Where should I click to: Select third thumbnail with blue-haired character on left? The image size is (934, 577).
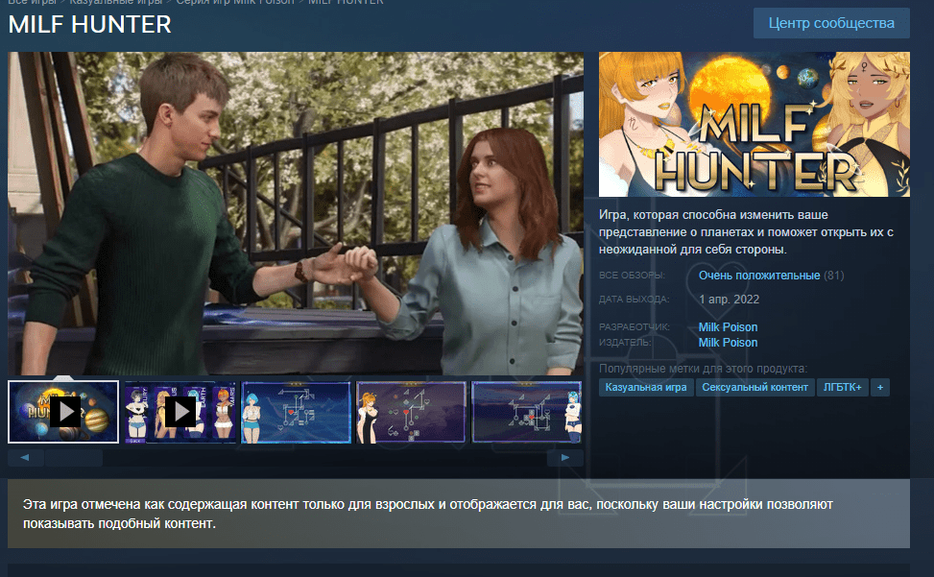point(296,412)
